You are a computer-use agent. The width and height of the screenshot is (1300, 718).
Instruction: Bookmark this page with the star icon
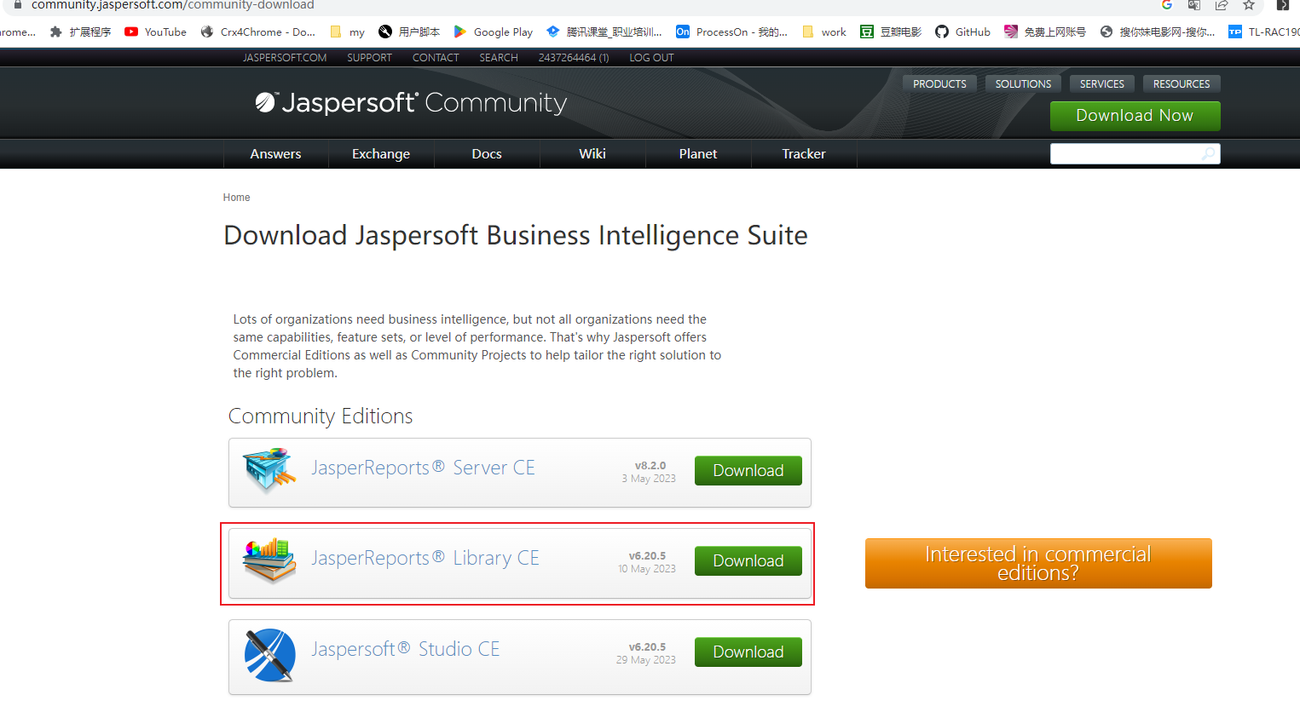pos(1249,5)
